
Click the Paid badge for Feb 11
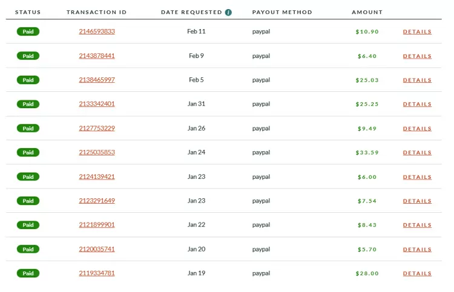(28, 31)
